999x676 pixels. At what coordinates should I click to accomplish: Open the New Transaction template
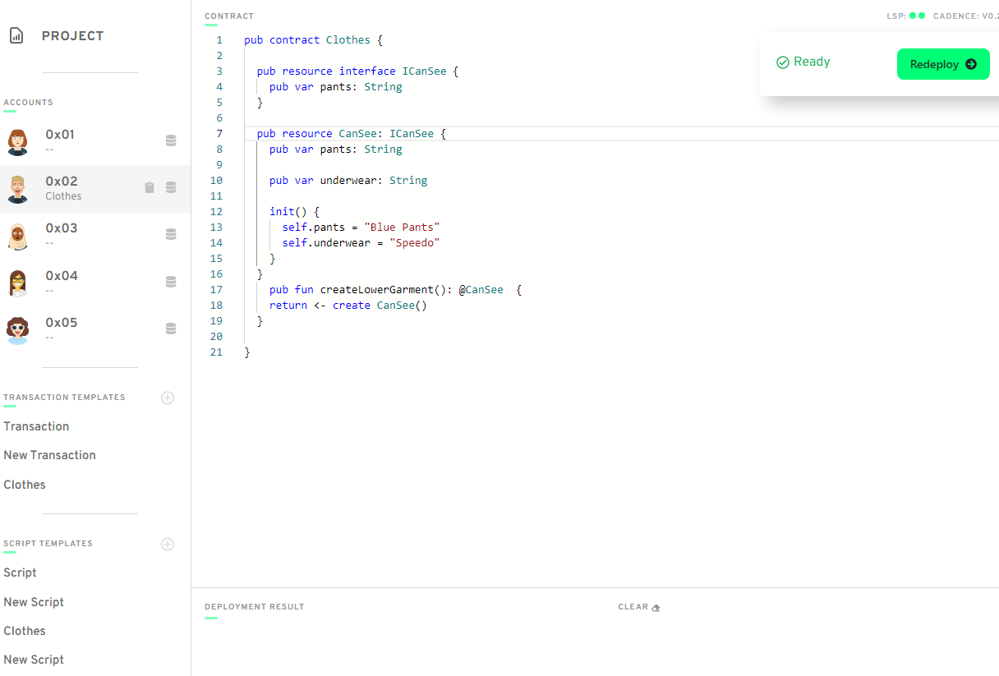click(49, 455)
